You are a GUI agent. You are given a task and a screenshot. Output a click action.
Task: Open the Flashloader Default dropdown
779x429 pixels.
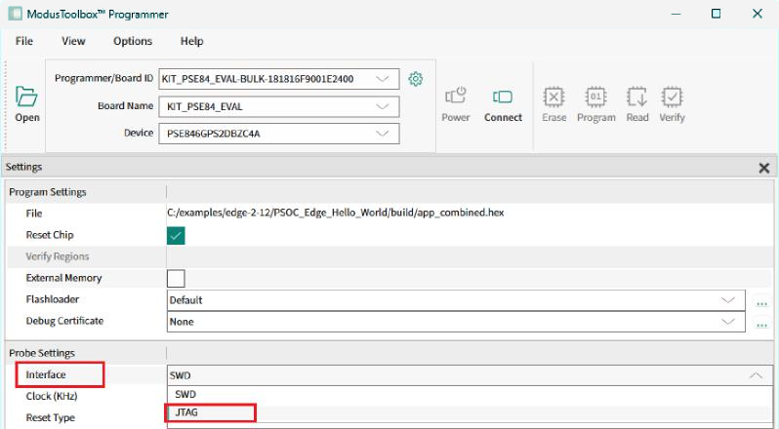(x=456, y=300)
